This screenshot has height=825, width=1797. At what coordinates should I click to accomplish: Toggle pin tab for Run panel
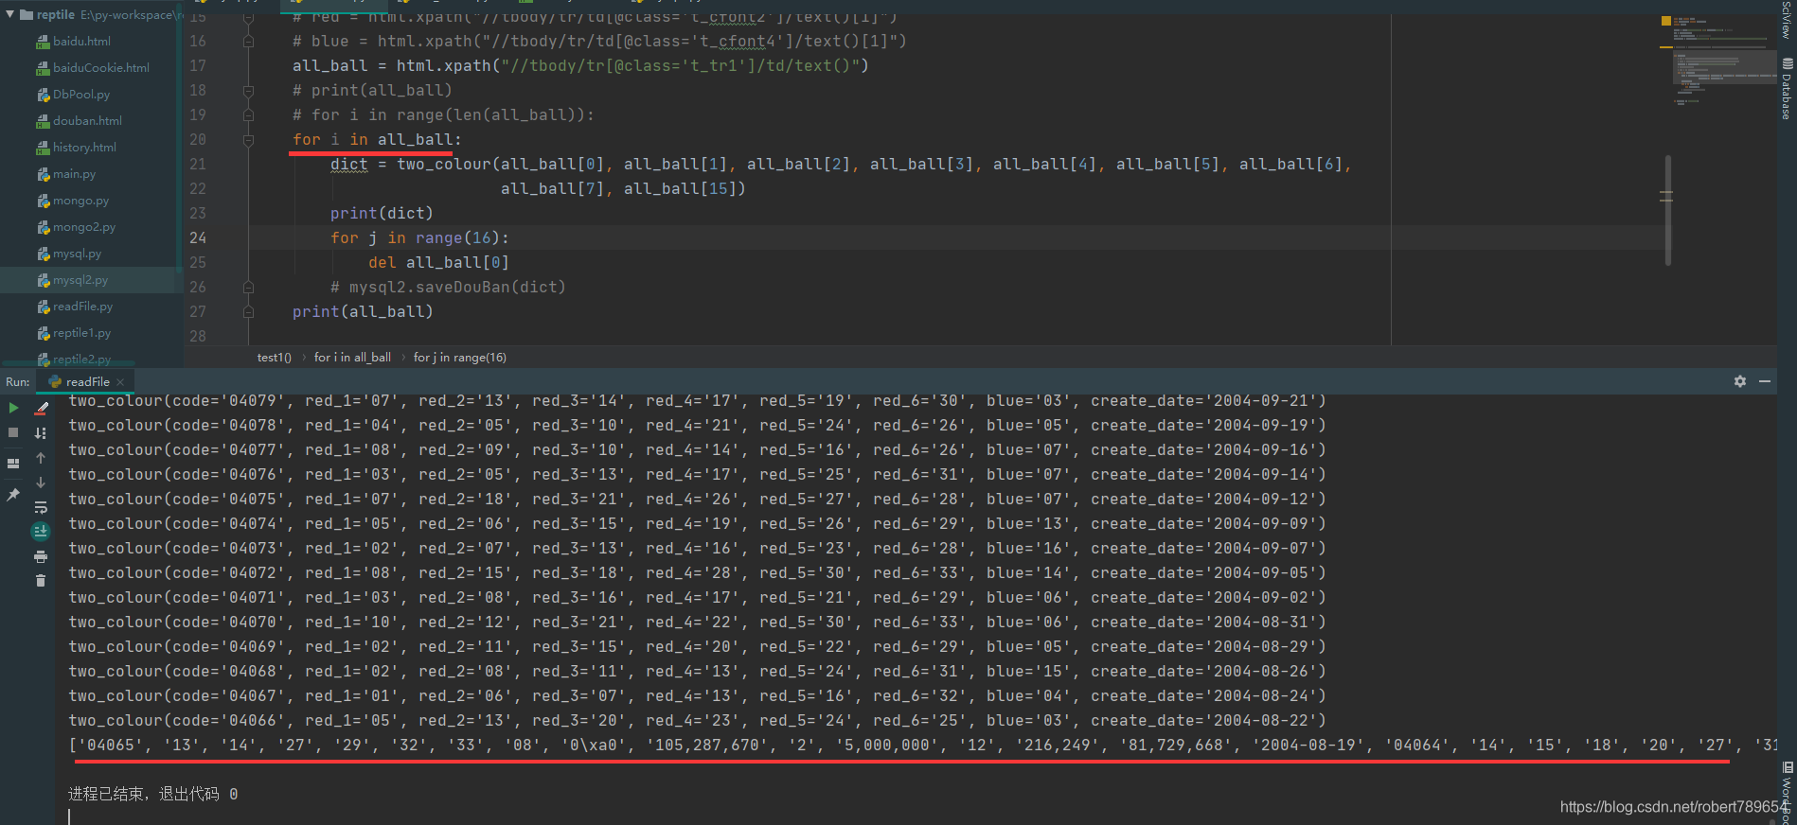point(13,495)
